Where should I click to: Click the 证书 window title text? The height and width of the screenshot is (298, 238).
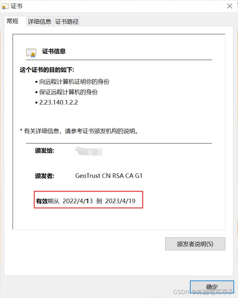click(x=16, y=6)
